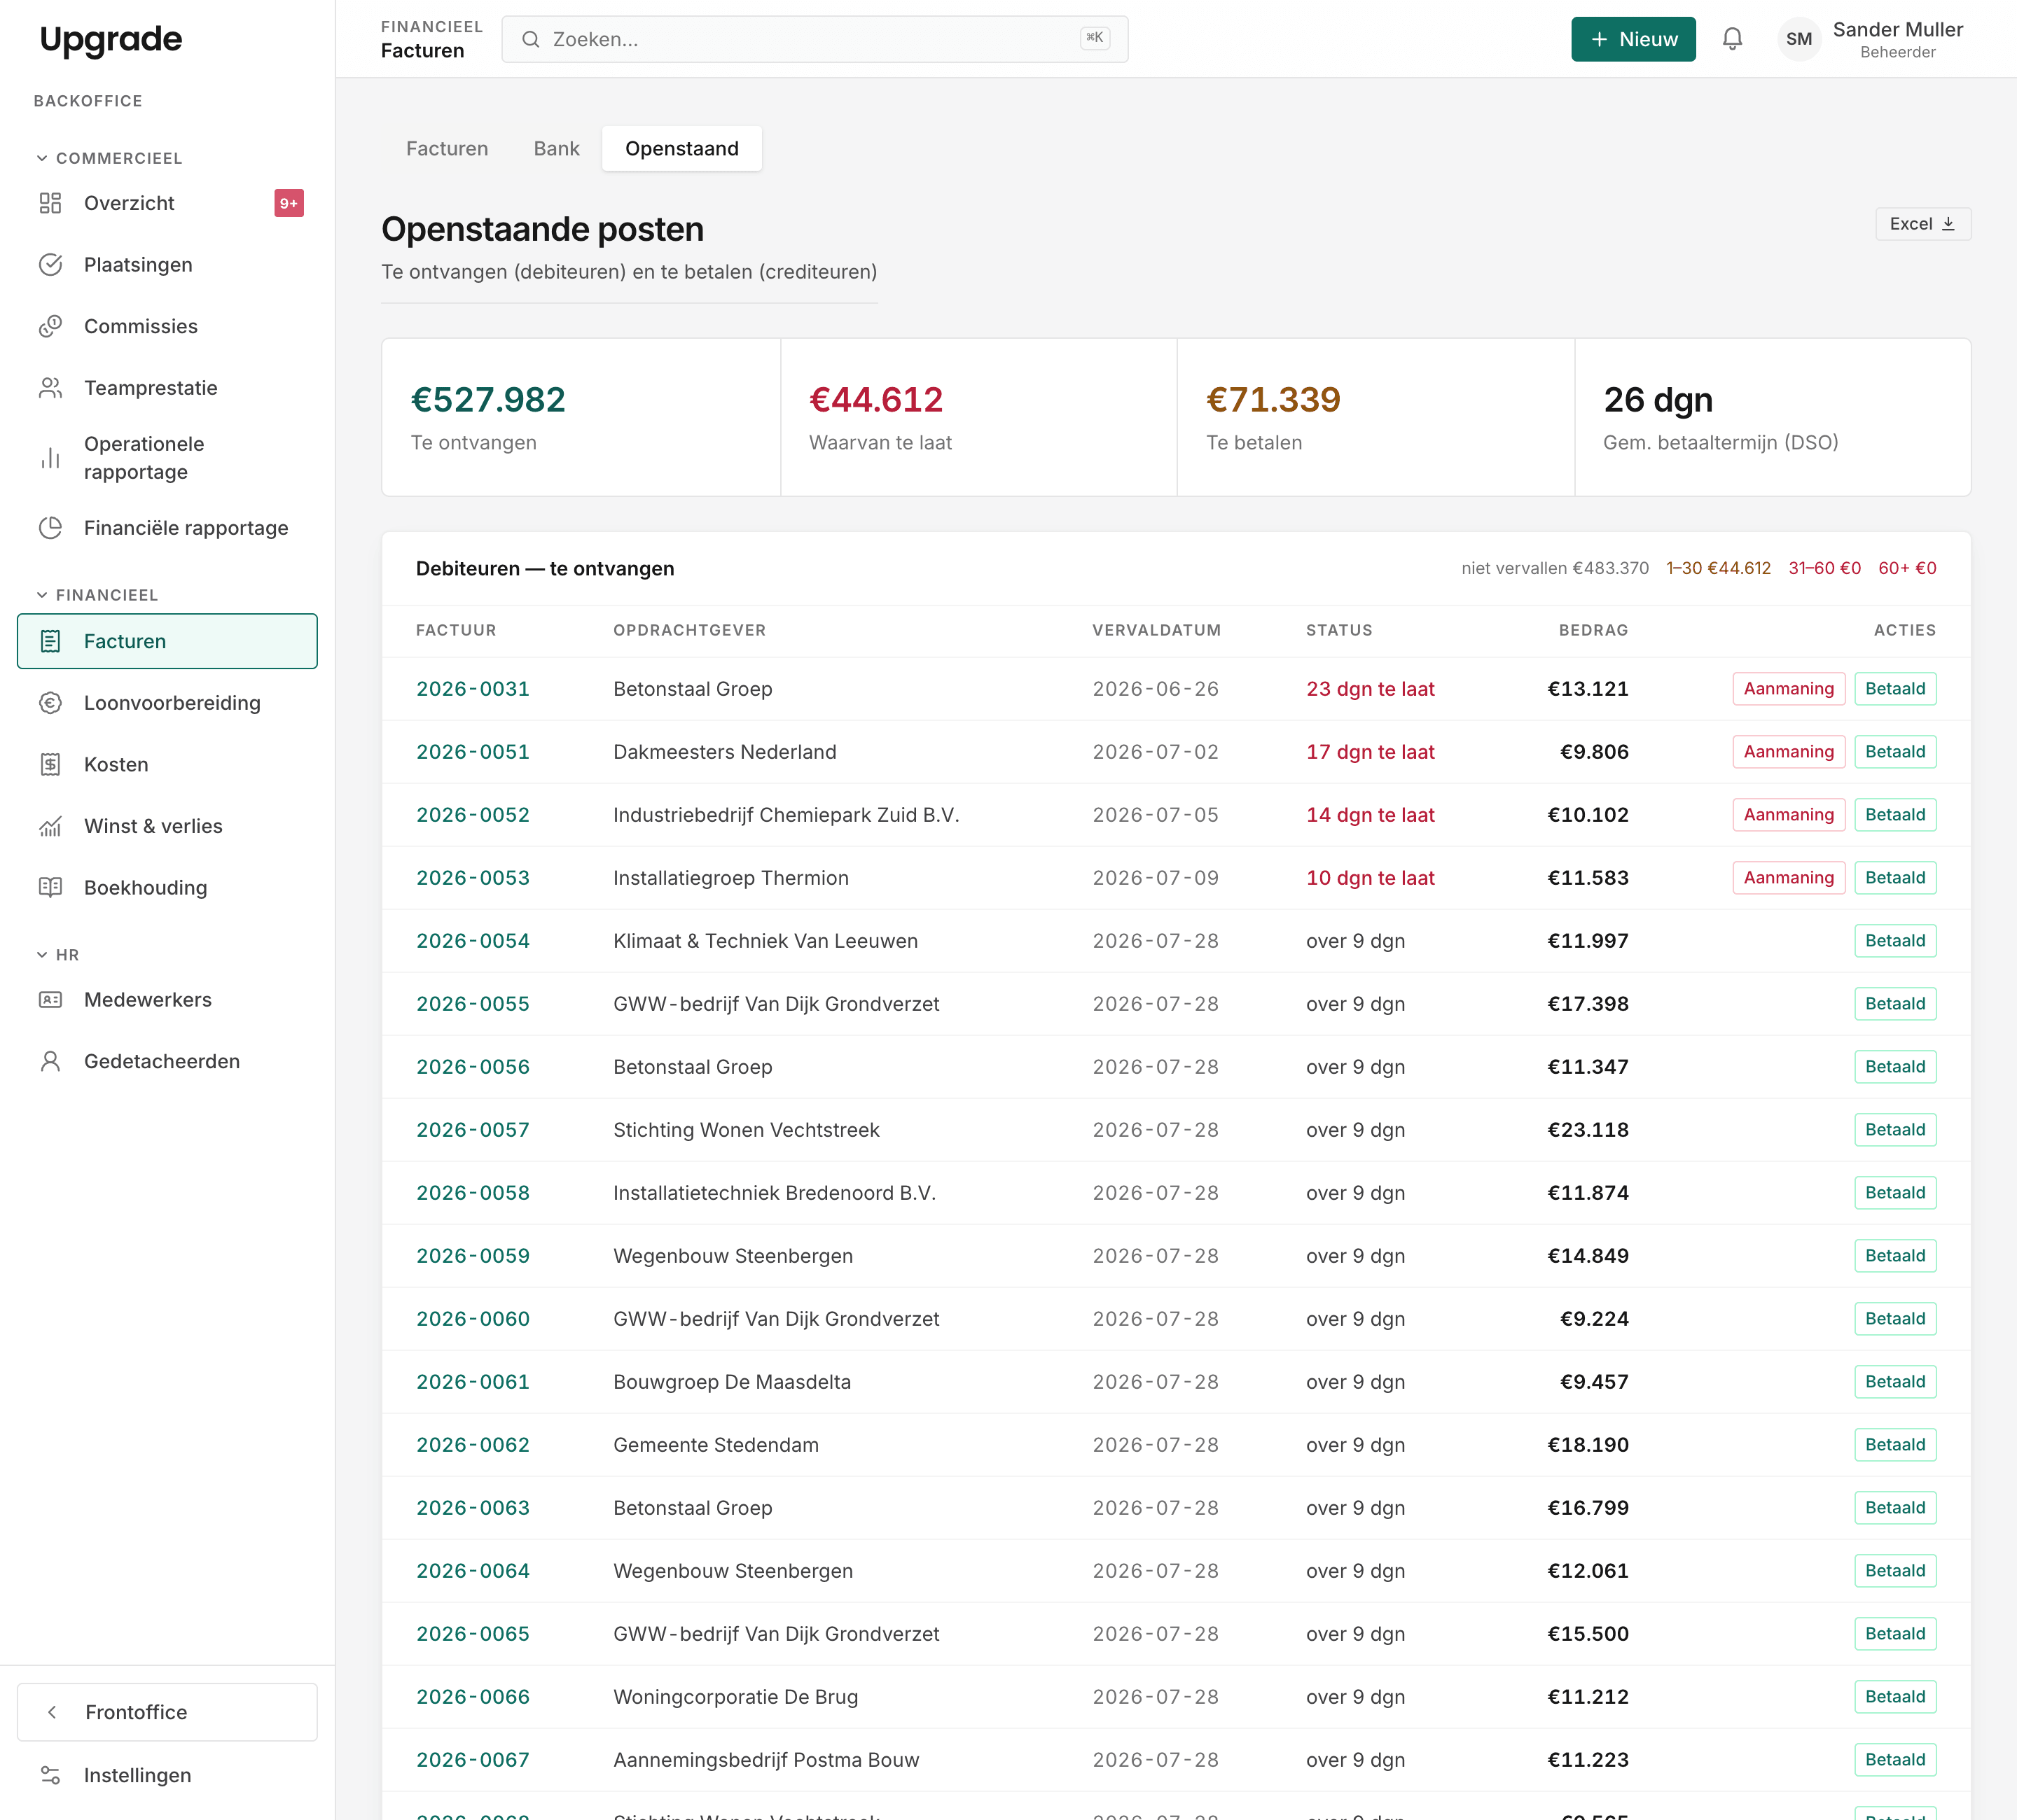Click the Boekhouding book icon
This screenshot has width=2017, height=1820.
(x=50, y=888)
